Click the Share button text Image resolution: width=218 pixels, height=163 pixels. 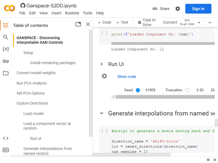(164, 9)
